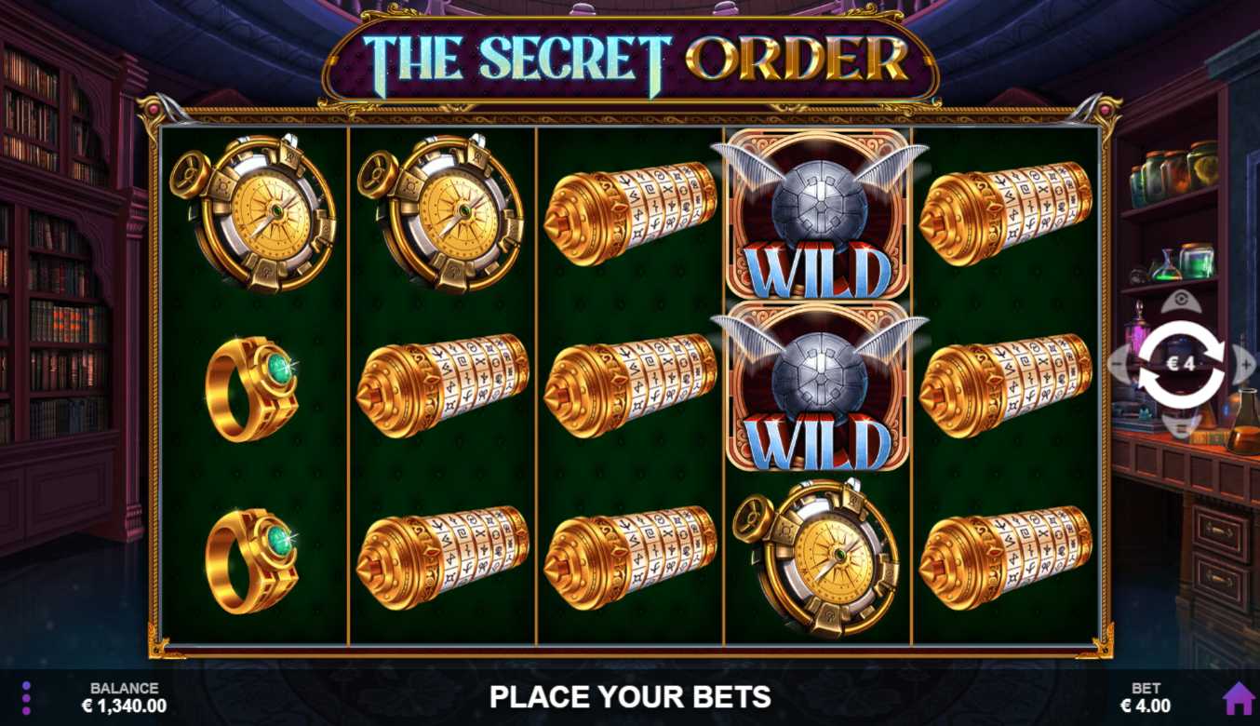Click the compass symbol at the bottom of reel four

816,558
